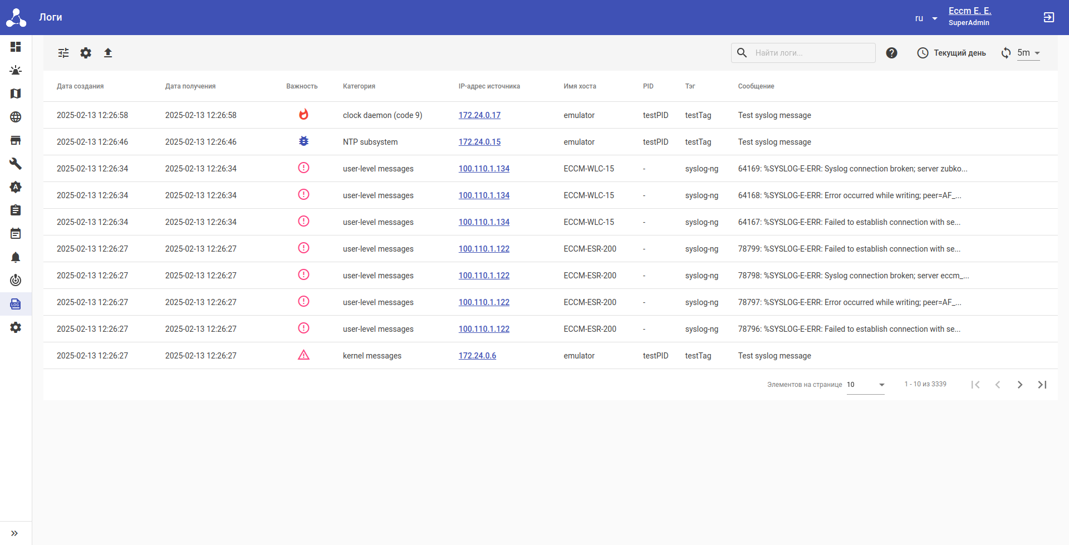The height and width of the screenshot is (545, 1069).
Task: Open the items per page dropdown
Action: 865,385
